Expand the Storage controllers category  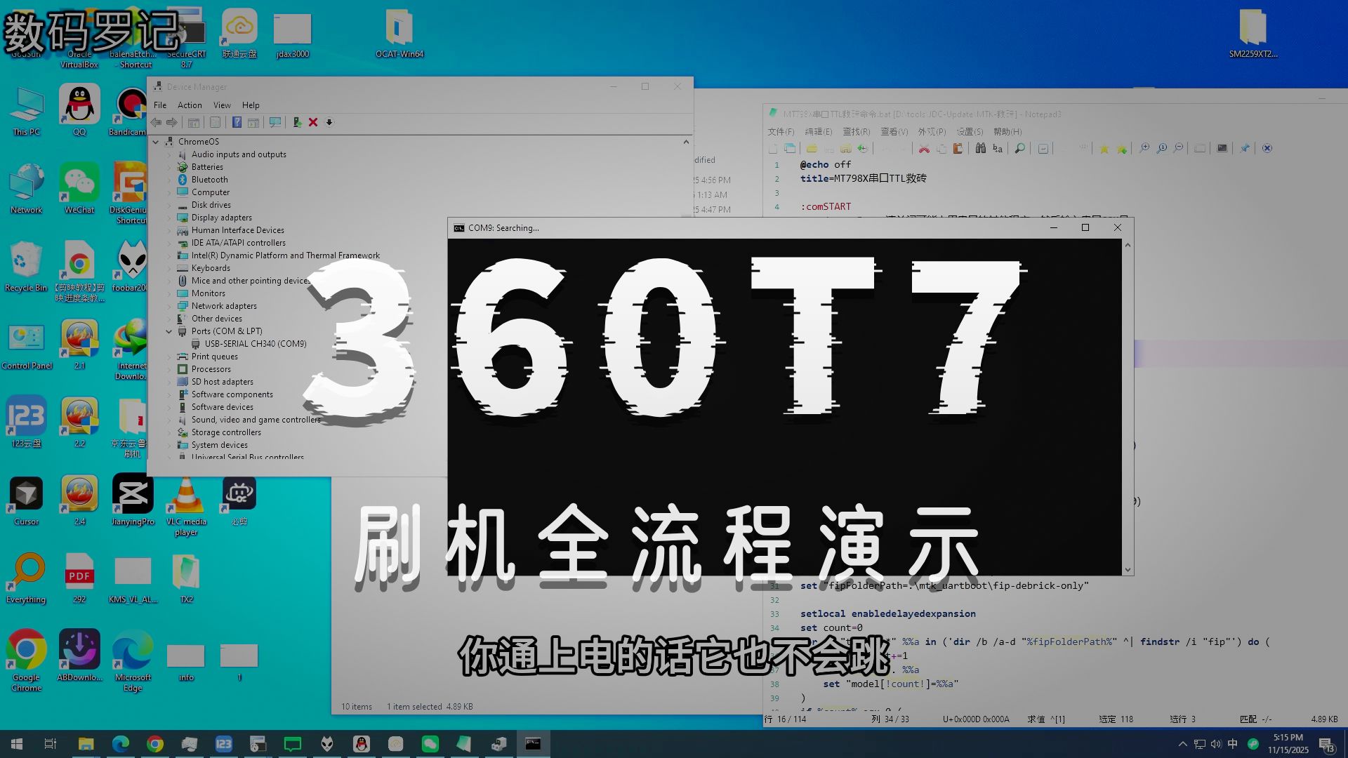tap(169, 432)
